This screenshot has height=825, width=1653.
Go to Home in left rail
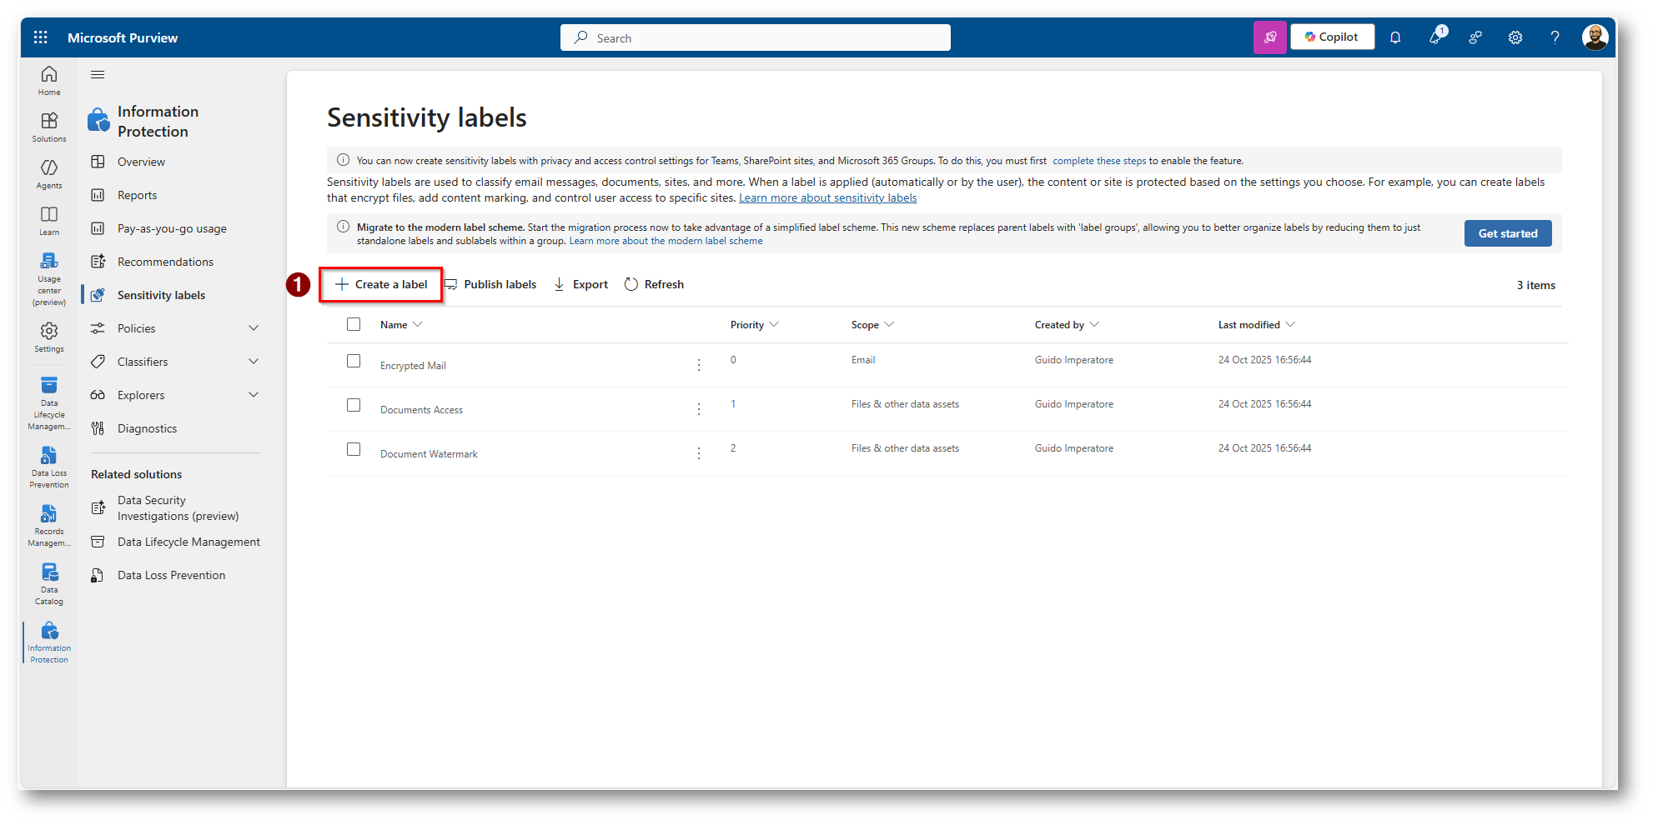click(49, 81)
